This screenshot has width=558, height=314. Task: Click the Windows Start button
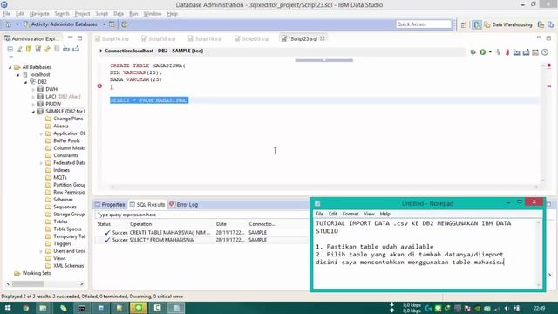(8, 308)
